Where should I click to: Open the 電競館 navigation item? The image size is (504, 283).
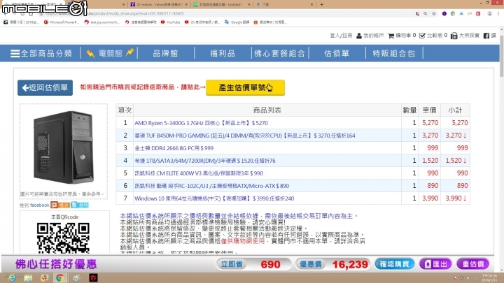[109, 53]
